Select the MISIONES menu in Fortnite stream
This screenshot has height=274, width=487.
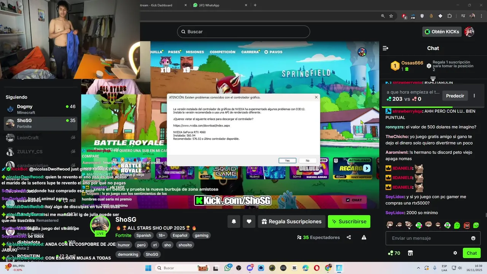click(195, 52)
